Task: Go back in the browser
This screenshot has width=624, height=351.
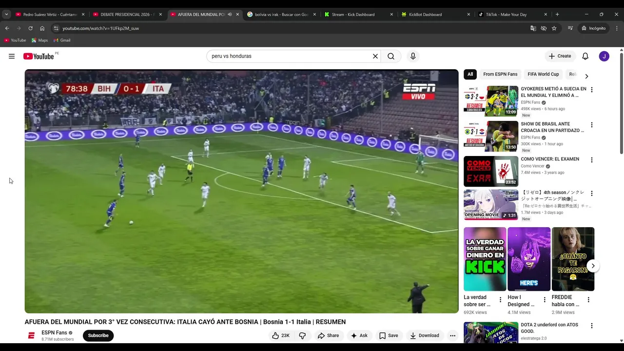Action: (7, 28)
